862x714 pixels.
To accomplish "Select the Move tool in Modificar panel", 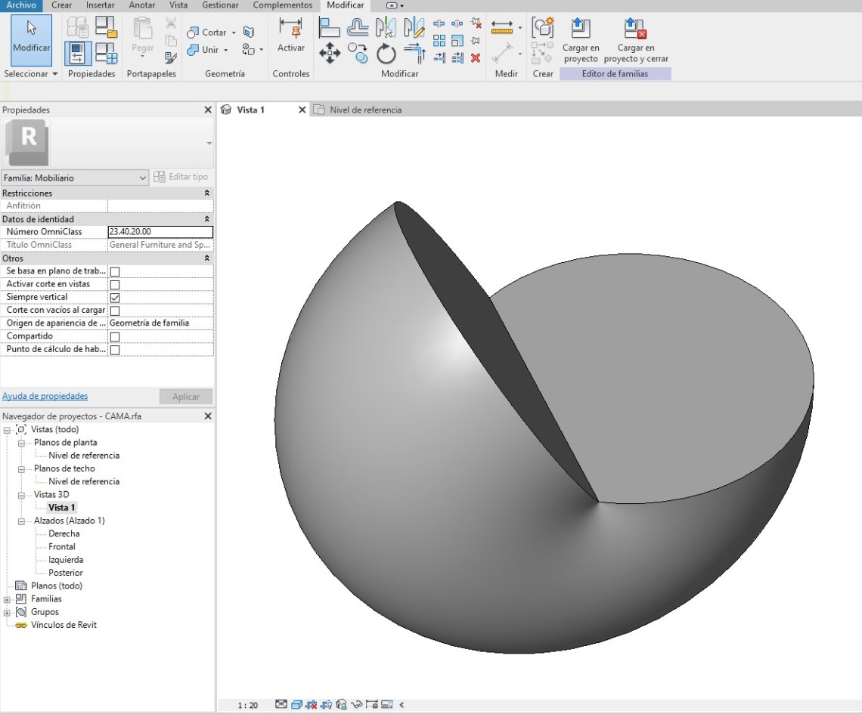I will (330, 52).
